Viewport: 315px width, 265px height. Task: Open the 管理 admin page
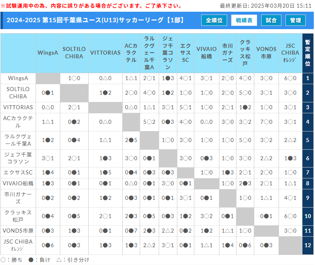pos(296,20)
